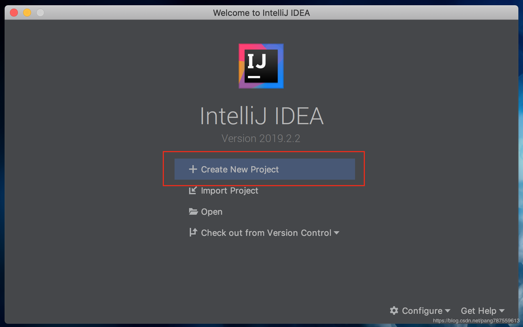Expand the down arrow next to Configure
Screen dimensions: 523x327
(x=448, y=311)
